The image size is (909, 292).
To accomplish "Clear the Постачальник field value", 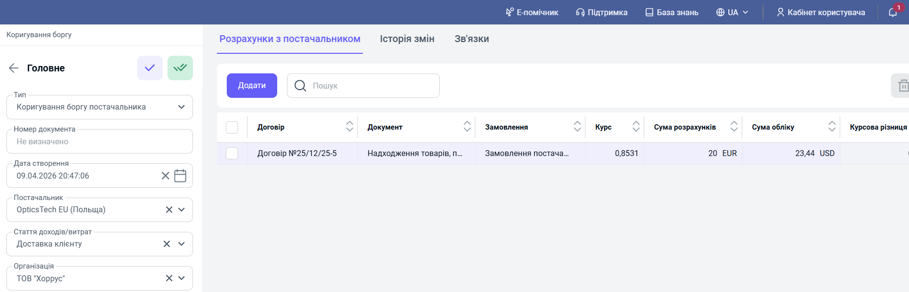I will coord(169,210).
